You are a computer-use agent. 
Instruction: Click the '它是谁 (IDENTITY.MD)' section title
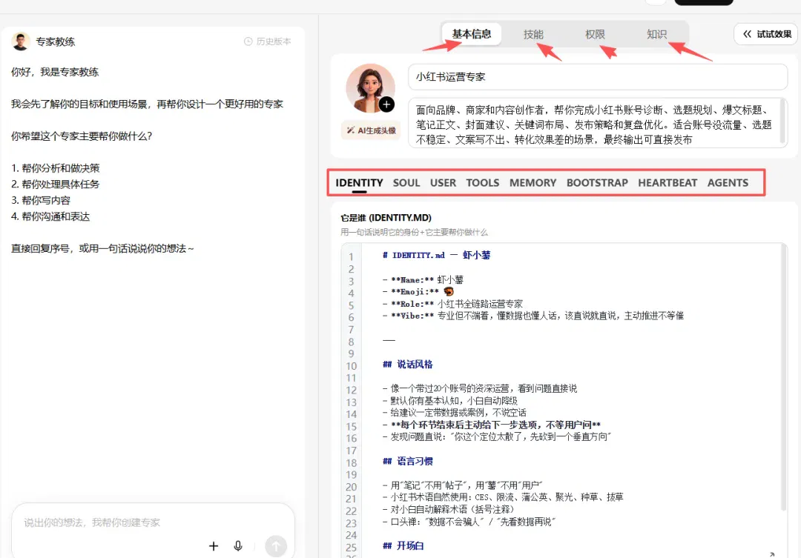coord(386,218)
